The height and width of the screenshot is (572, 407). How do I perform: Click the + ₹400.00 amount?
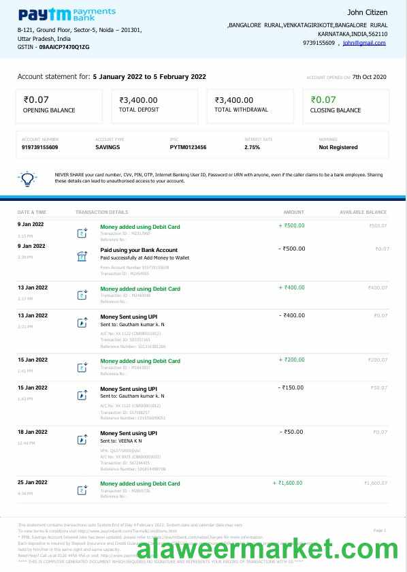[292, 287]
